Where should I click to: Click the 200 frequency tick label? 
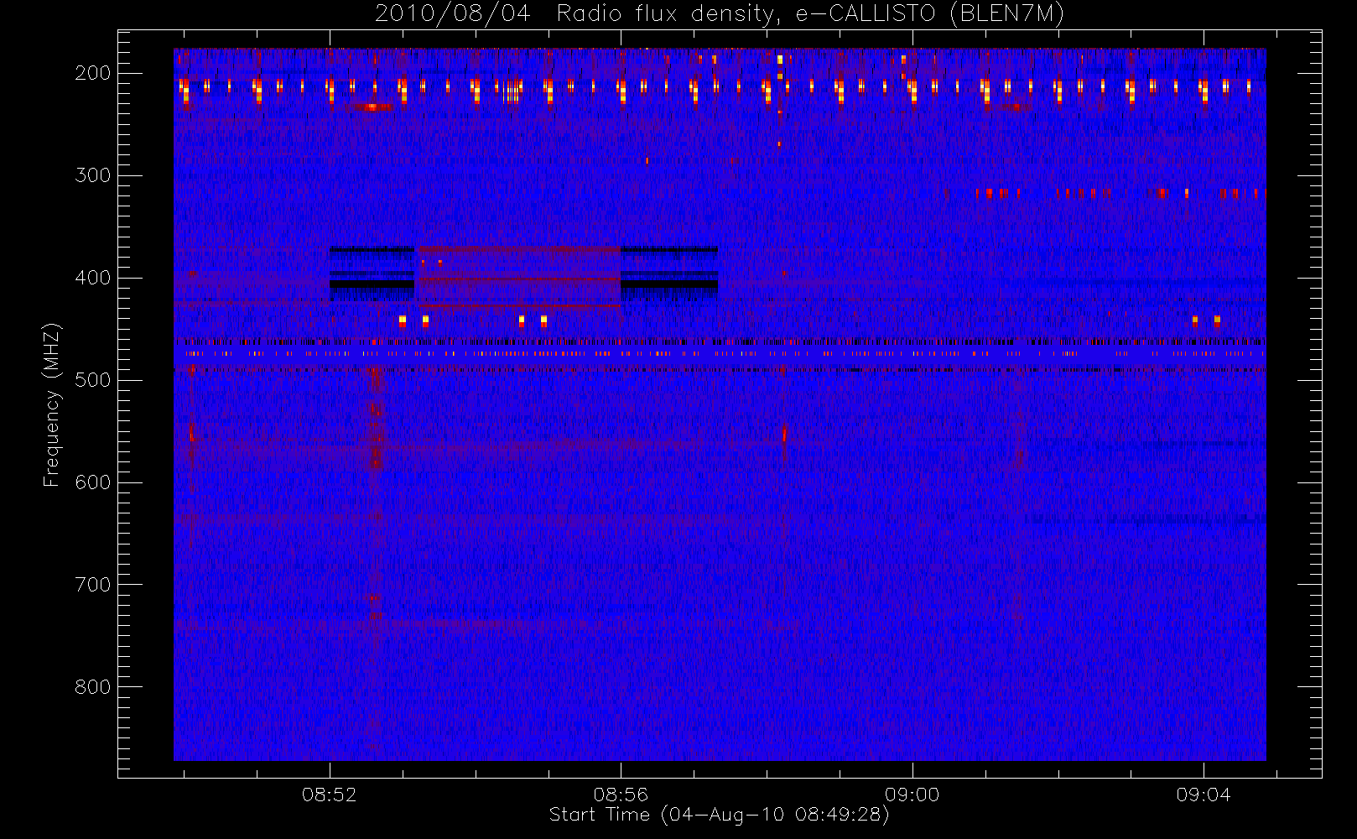click(x=92, y=73)
